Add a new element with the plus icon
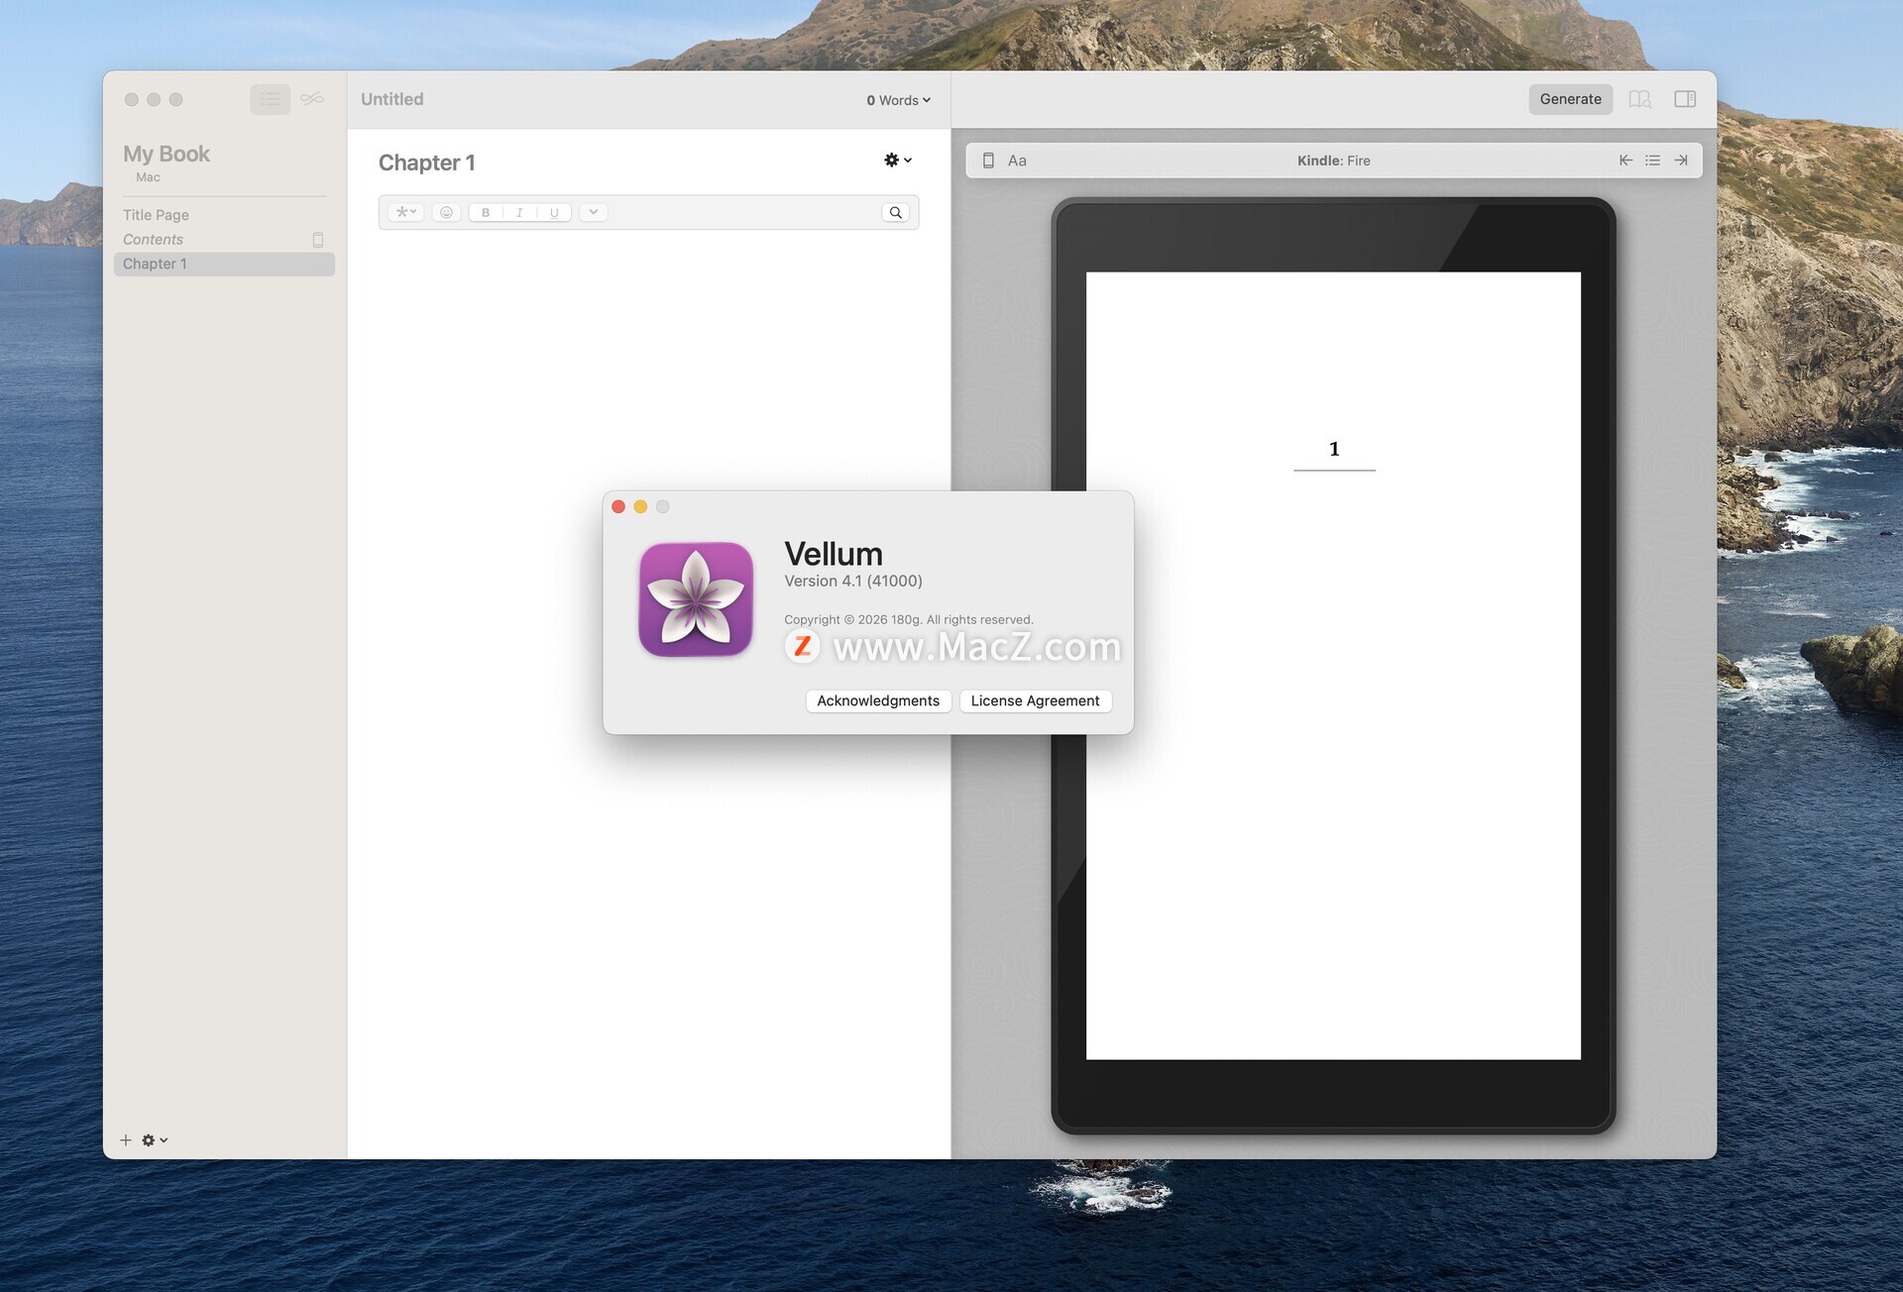Screen dimensions: 1903x1292 pyautogui.click(x=126, y=1140)
